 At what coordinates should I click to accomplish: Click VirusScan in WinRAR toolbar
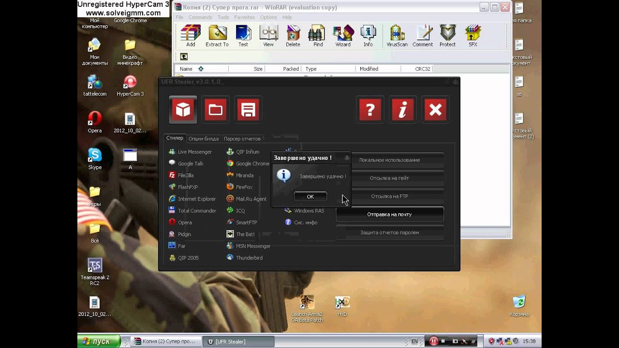397,36
